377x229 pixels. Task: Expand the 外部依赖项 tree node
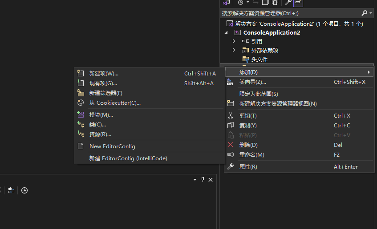coord(234,50)
